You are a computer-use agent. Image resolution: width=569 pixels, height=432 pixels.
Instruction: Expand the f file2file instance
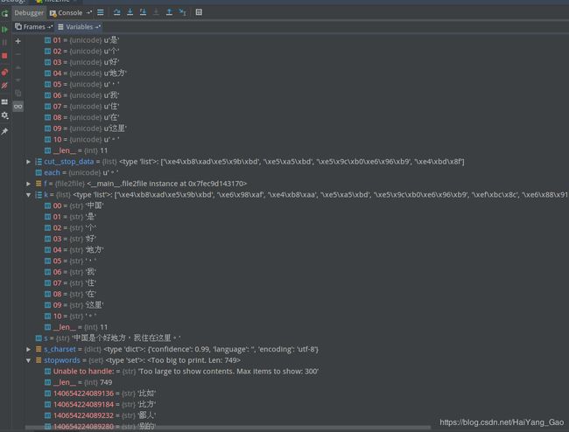(x=28, y=184)
